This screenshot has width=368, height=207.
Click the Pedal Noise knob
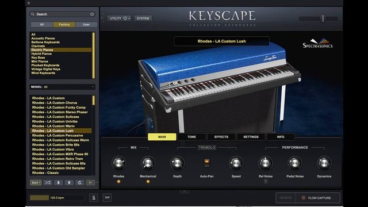point(295,163)
